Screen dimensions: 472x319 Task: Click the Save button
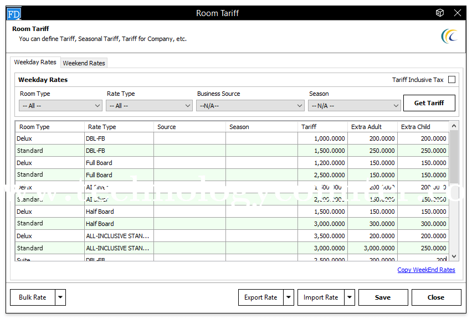383,297
